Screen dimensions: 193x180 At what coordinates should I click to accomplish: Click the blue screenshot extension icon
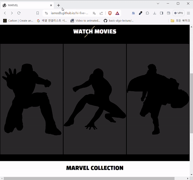click(x=133, y=13)
